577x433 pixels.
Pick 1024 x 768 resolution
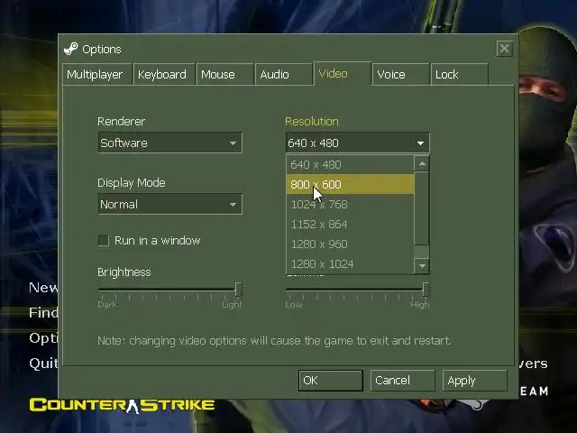[350, 205]
